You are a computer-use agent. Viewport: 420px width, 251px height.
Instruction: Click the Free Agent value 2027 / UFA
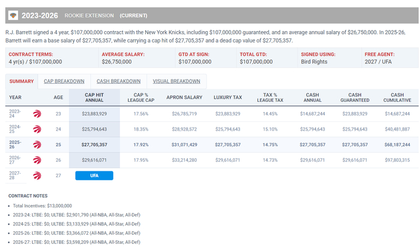coord(378,62)
